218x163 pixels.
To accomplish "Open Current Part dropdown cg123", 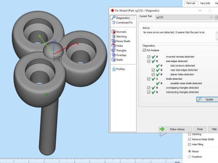I will [184, 17].
